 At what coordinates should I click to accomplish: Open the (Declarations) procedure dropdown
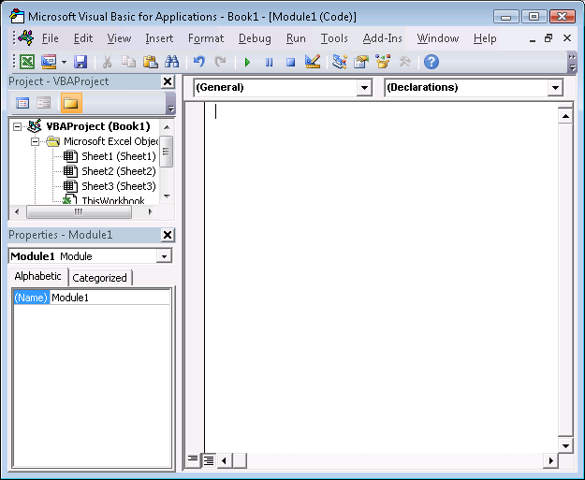pyautogui.click(x=555, y=88)
